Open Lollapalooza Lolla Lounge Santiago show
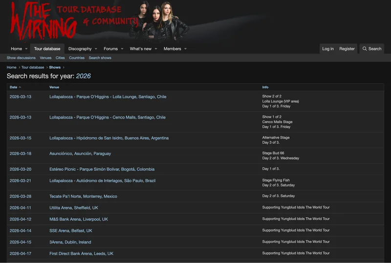The image size is (391, 263). [x=108, y=97]
